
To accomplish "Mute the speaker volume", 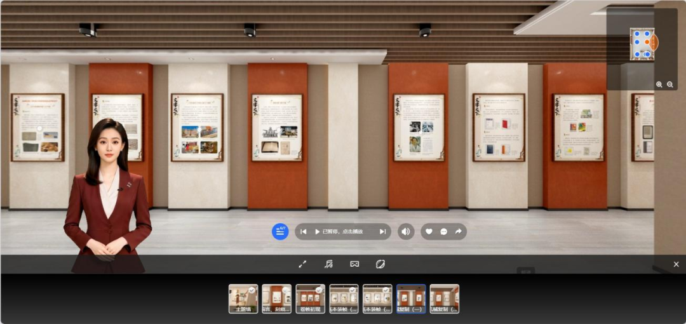I will pyautogui.click(x=406, y=232).
